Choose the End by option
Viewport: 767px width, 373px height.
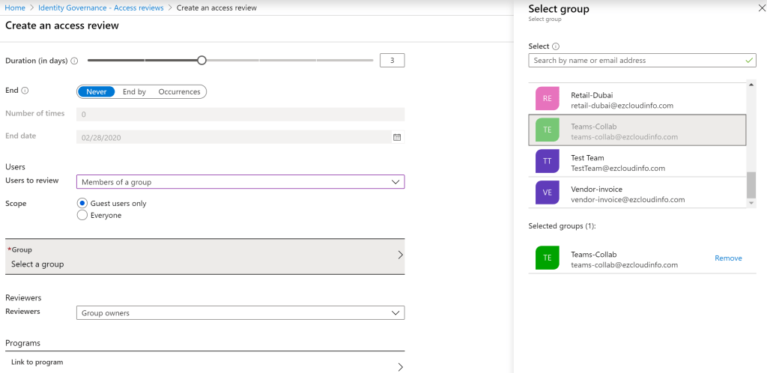(134, 91)
